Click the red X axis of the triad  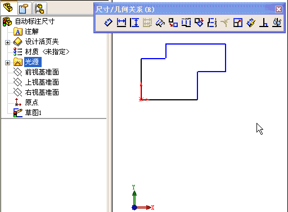144,207
